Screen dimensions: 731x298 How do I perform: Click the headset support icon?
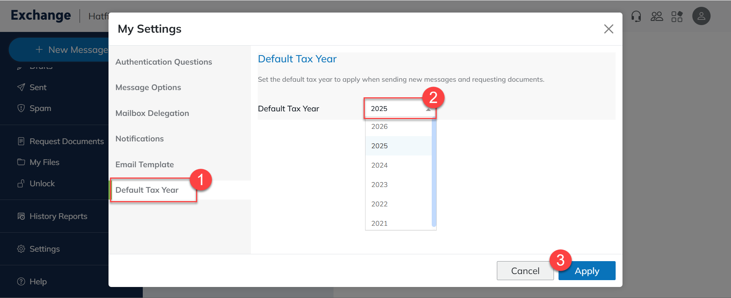point(636,16)
